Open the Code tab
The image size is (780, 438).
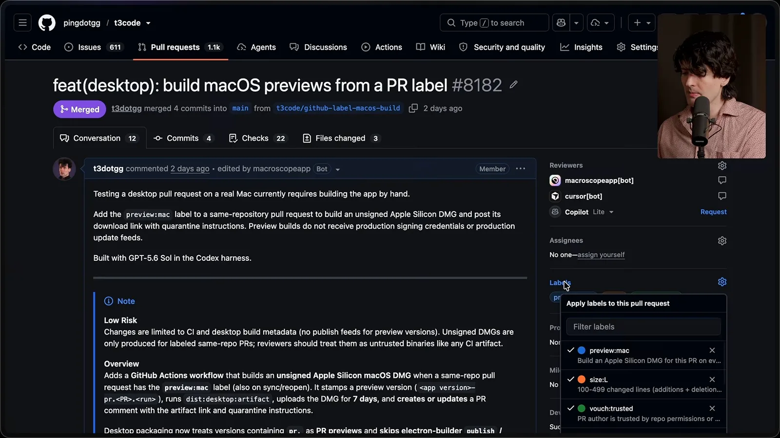click(x=34, y=47)
